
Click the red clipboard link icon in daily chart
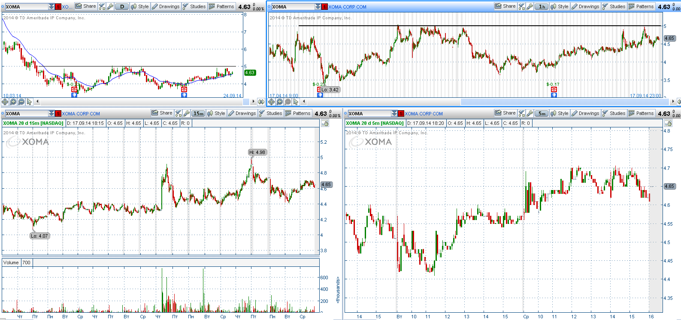(x=58, y=6)
